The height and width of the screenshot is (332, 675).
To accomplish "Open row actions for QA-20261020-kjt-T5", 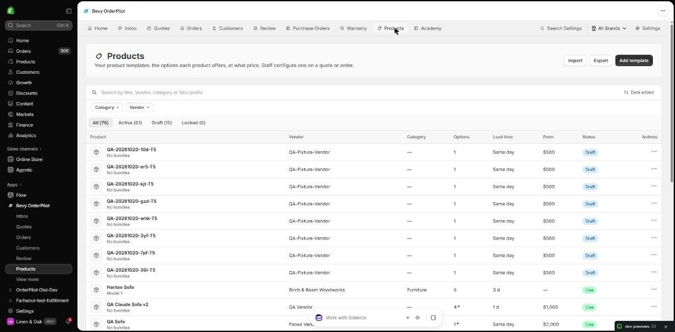I will click(x=653, y=186).
